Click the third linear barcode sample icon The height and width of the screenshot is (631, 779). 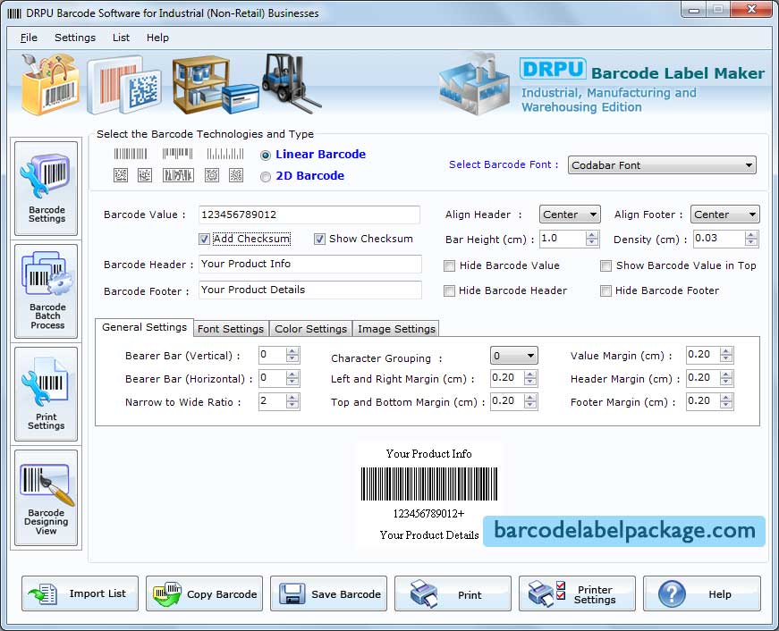pyautogui.click(x=225, y=154)
